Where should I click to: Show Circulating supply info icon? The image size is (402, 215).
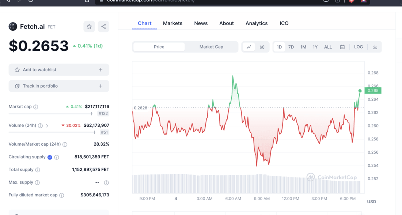[57, 157]
